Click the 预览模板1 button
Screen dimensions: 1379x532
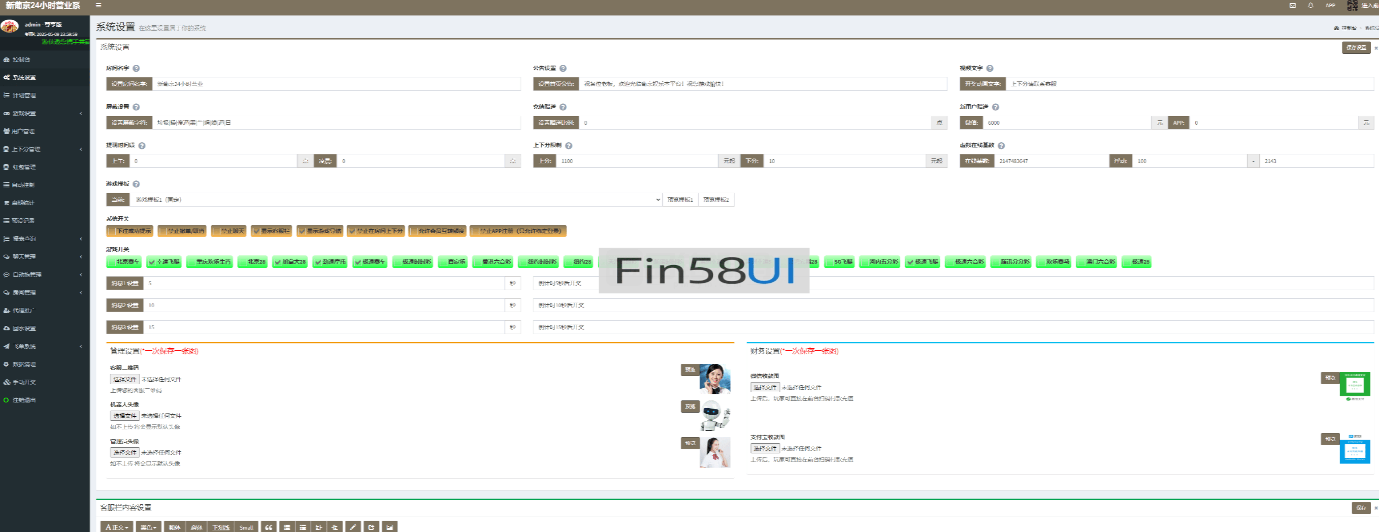tap(680, 200)
